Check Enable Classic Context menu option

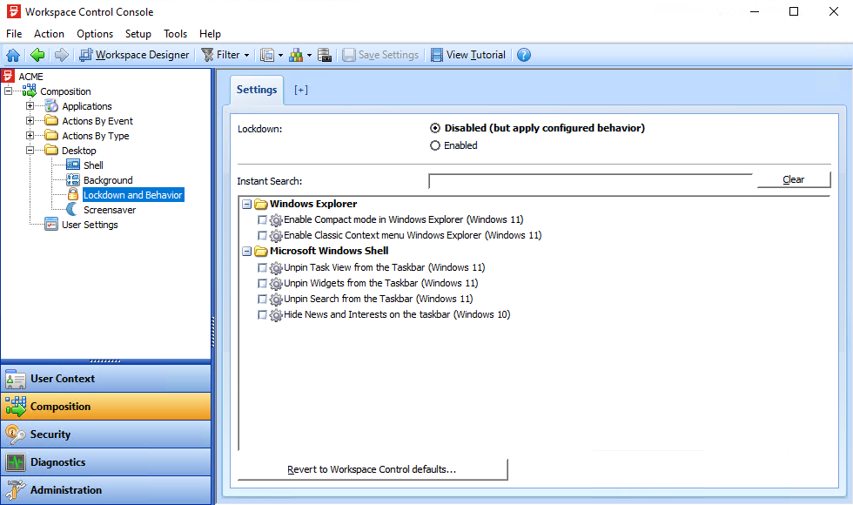(262, 236)
